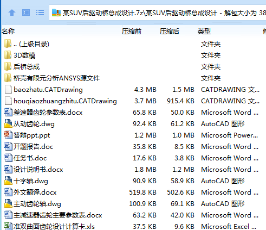Click the Word icon of 开题报告.doc

pyautogui.click(x=8, y=147)
